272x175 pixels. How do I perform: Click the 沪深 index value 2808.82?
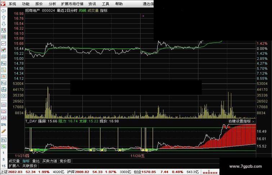coord(82,172)
